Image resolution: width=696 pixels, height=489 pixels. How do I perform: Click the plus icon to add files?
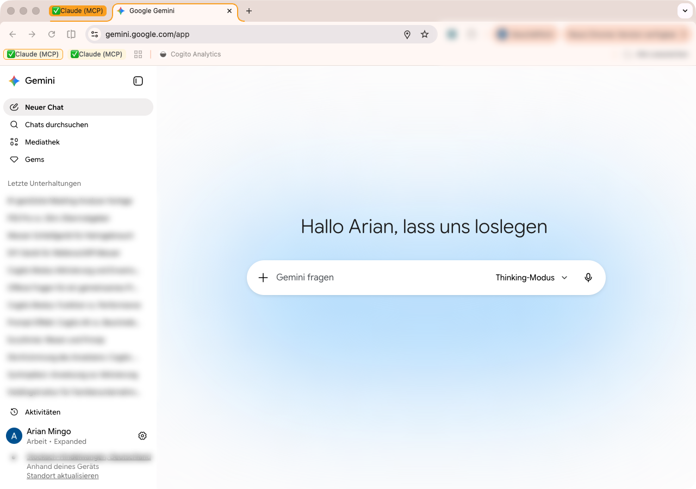(x=263, y=278)
